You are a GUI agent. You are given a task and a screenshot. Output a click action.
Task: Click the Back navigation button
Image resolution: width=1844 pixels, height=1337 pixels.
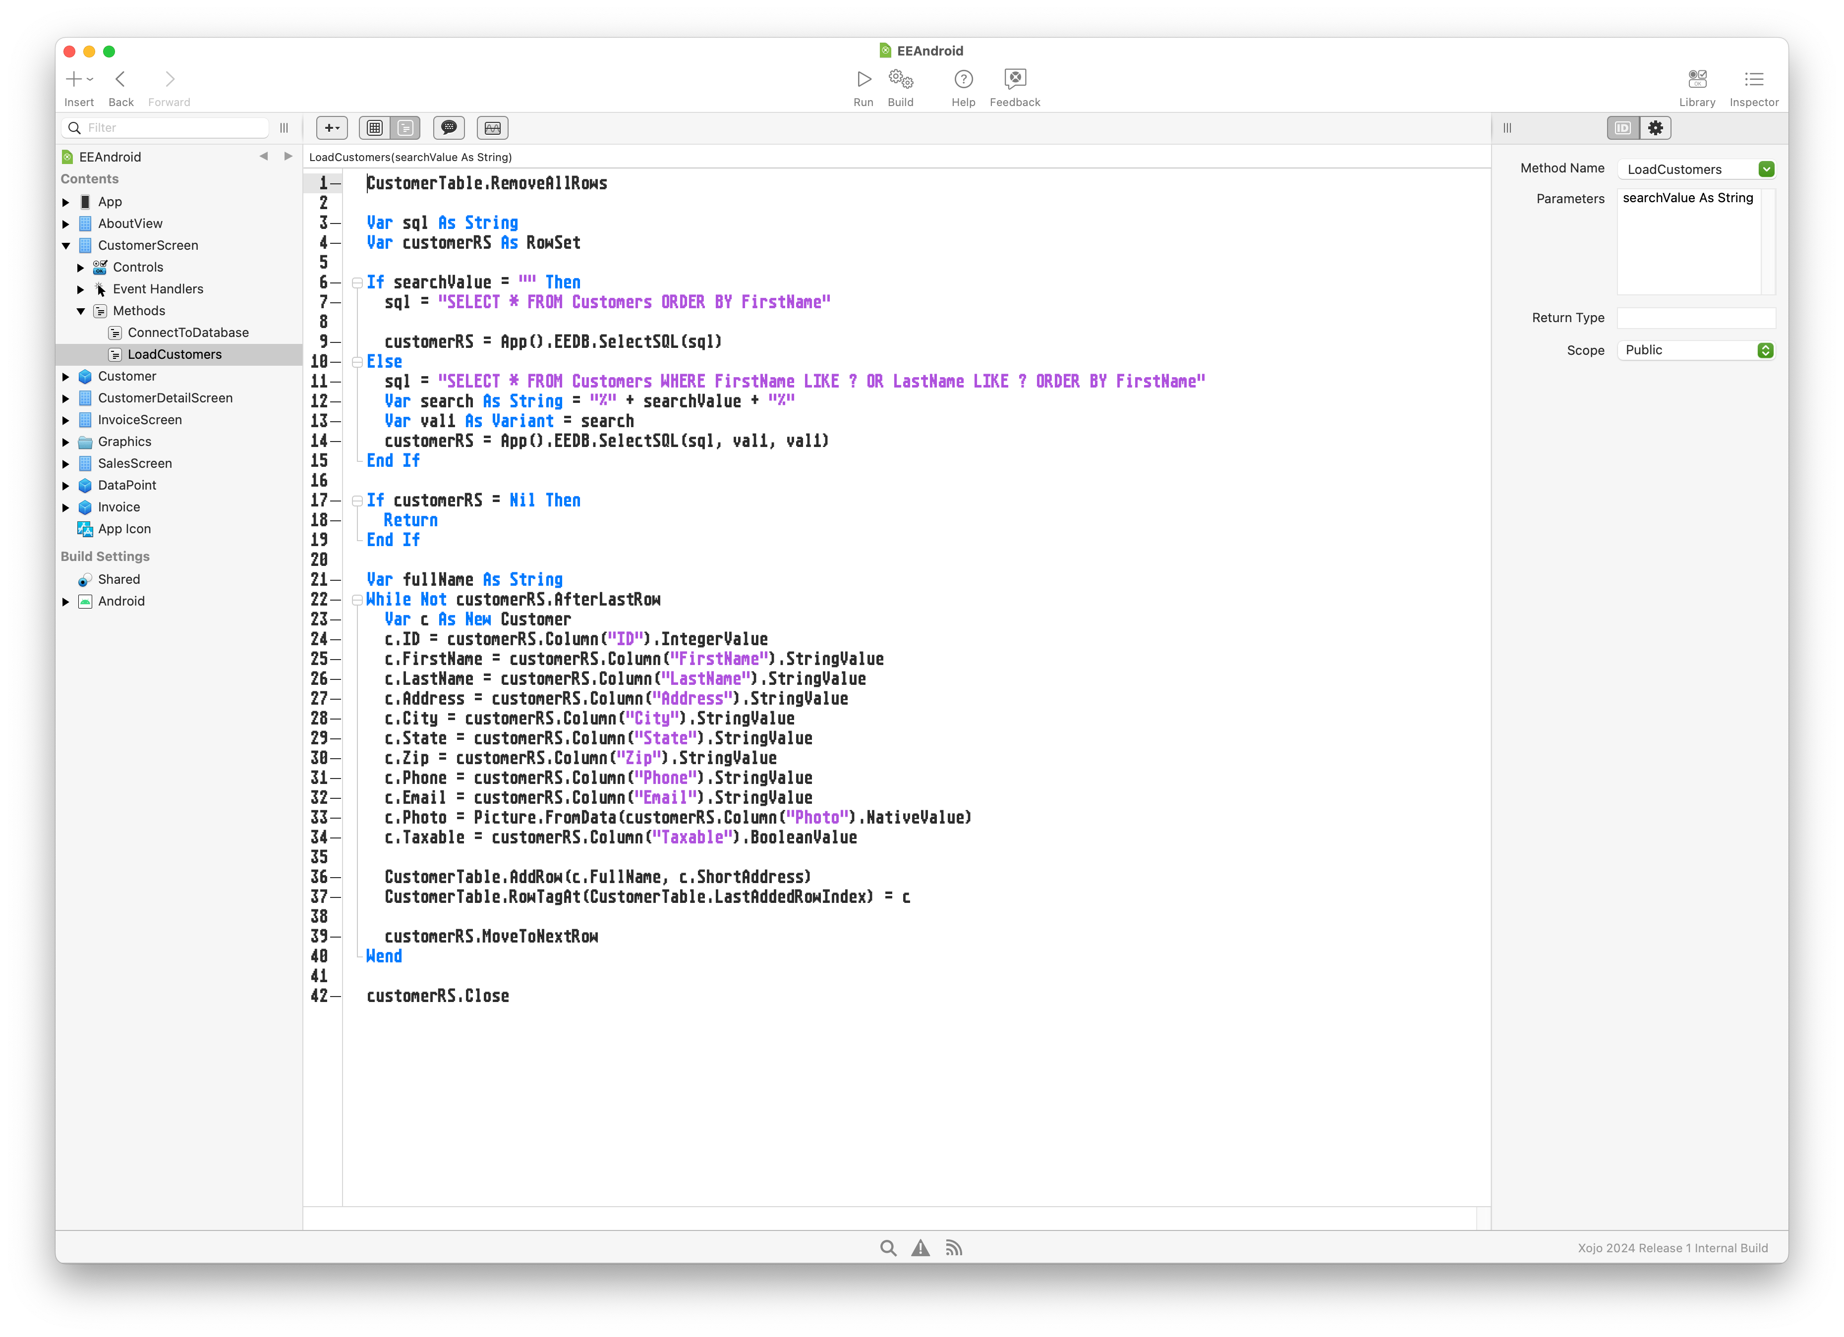coord(120,80)
